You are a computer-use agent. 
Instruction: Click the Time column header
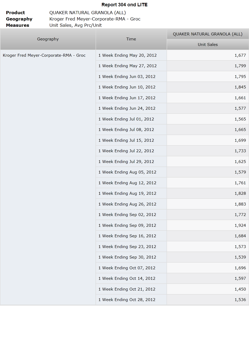coord(131,39)
